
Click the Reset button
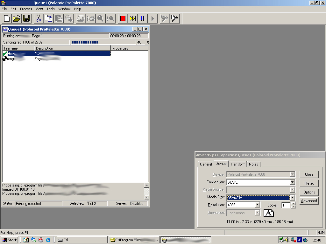click(x=309, y=183)
